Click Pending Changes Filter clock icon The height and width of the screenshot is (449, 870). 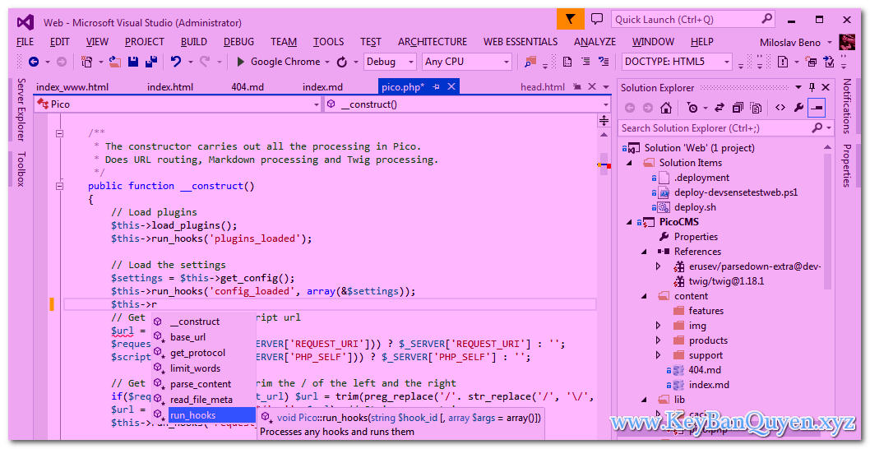coord(692,108)
